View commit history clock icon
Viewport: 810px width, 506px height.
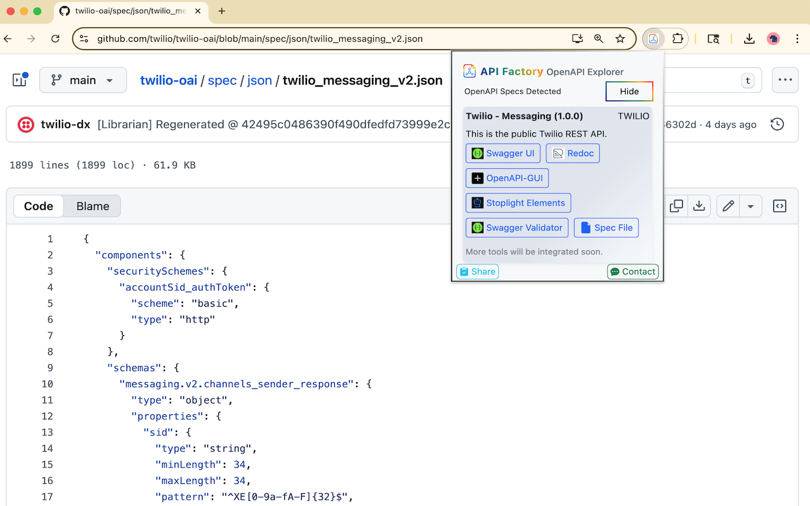pos(777,124)
